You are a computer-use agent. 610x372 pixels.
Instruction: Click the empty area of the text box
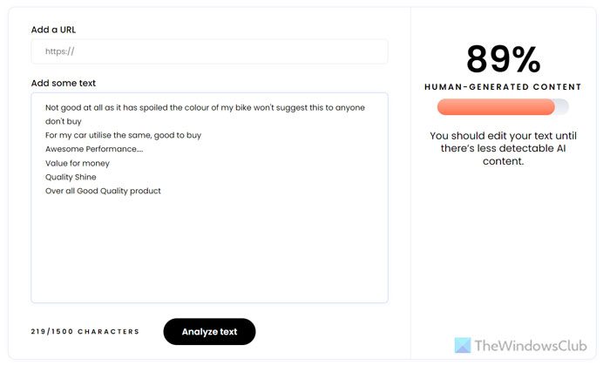(209, 253)
